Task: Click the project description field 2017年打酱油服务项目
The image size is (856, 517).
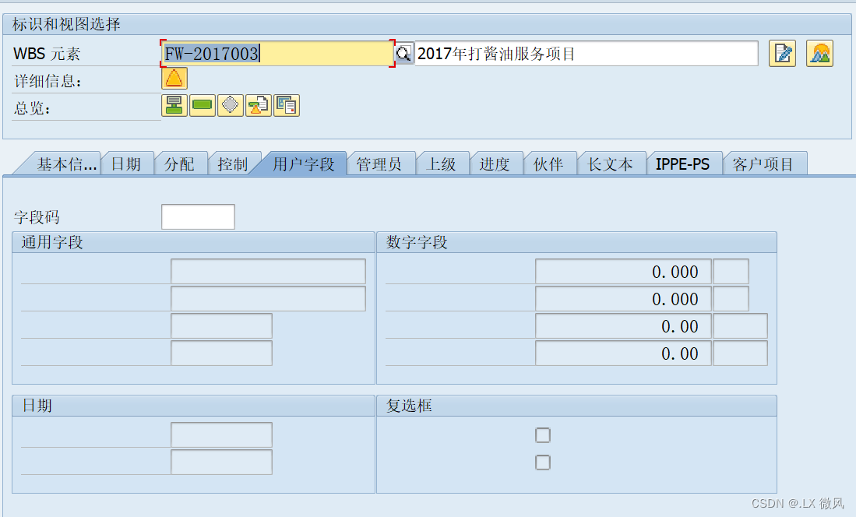Action: click(x=584, y=53)
